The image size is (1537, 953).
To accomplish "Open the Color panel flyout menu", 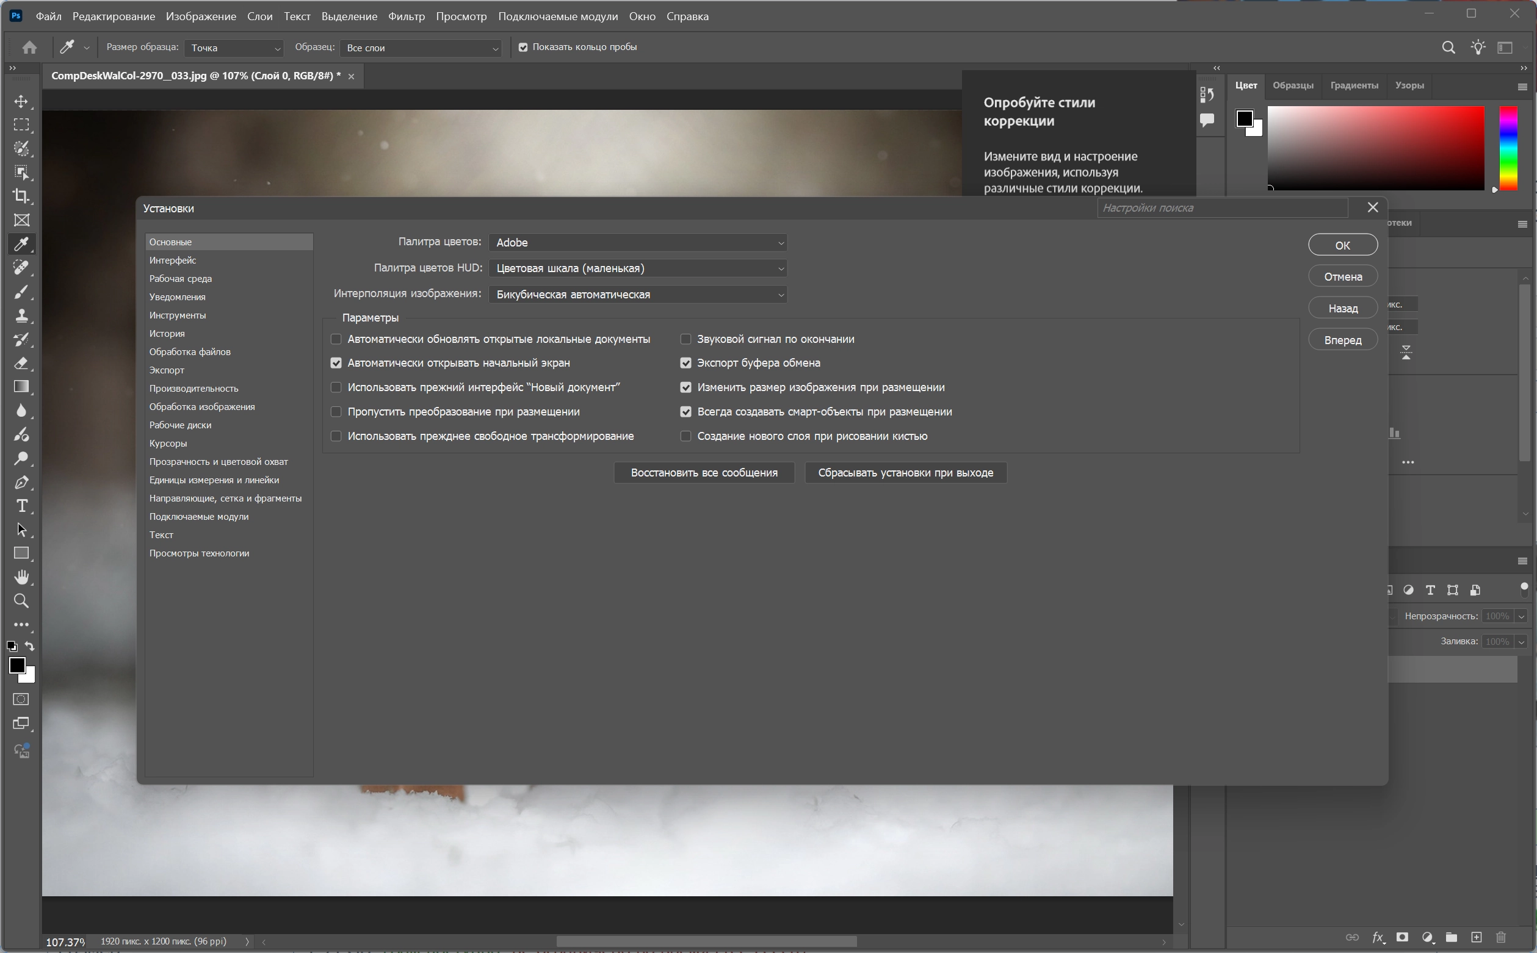I will pyautogui.click(x=1522, y=87).
